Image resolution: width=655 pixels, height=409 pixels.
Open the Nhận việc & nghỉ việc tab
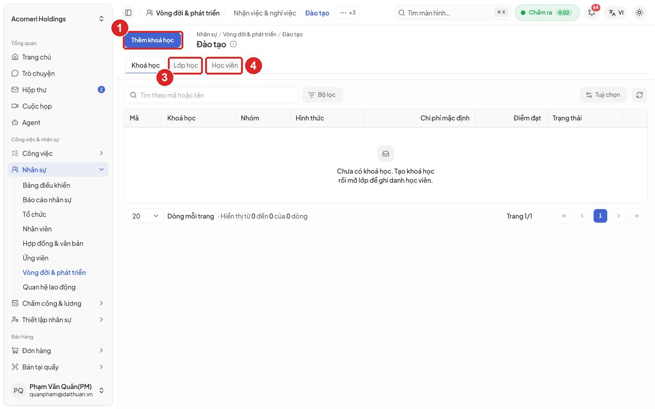[x=265, y=13]
